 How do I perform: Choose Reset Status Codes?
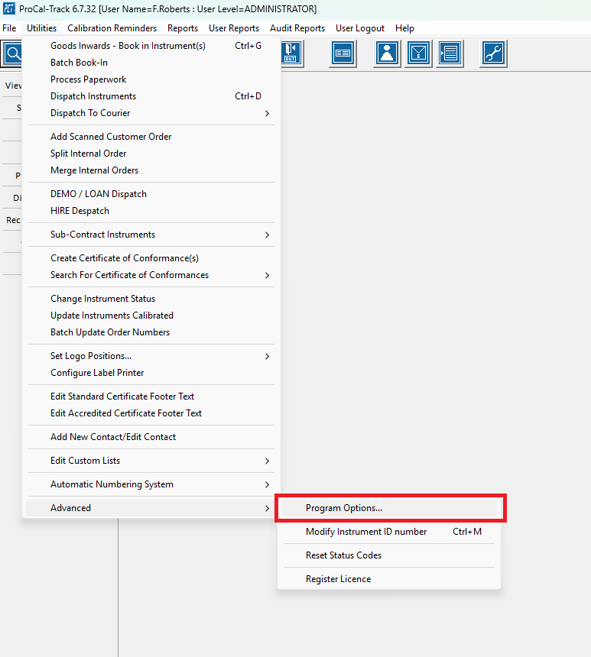(x=389, y=555)
